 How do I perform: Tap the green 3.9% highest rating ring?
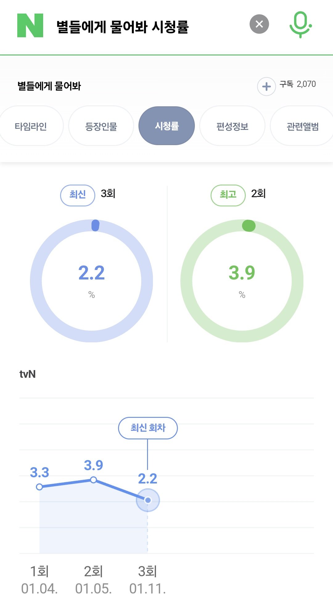[x=242, y=281]
